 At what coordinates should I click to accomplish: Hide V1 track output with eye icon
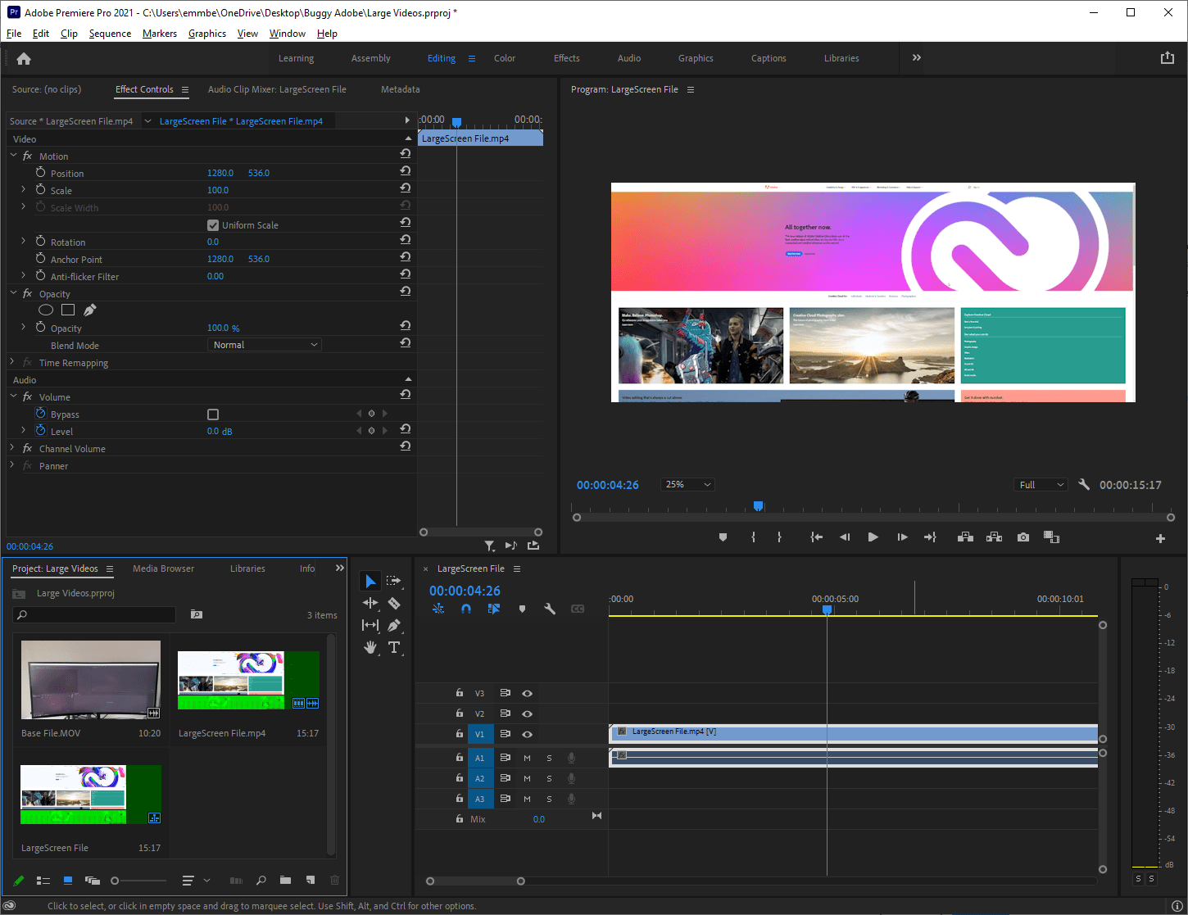(527, 734)
